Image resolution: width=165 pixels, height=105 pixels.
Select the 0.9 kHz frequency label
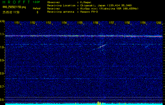click(x=2, y=60)
